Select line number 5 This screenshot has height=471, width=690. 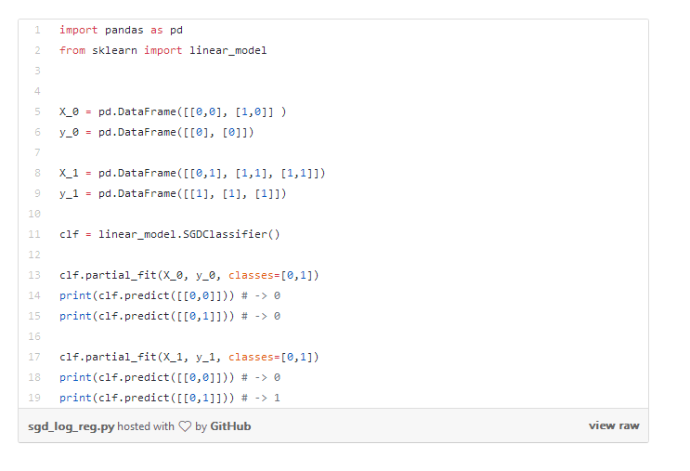(x=37, y=111)
